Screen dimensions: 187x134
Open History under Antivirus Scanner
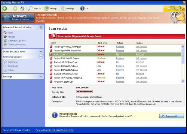(11, 70)
